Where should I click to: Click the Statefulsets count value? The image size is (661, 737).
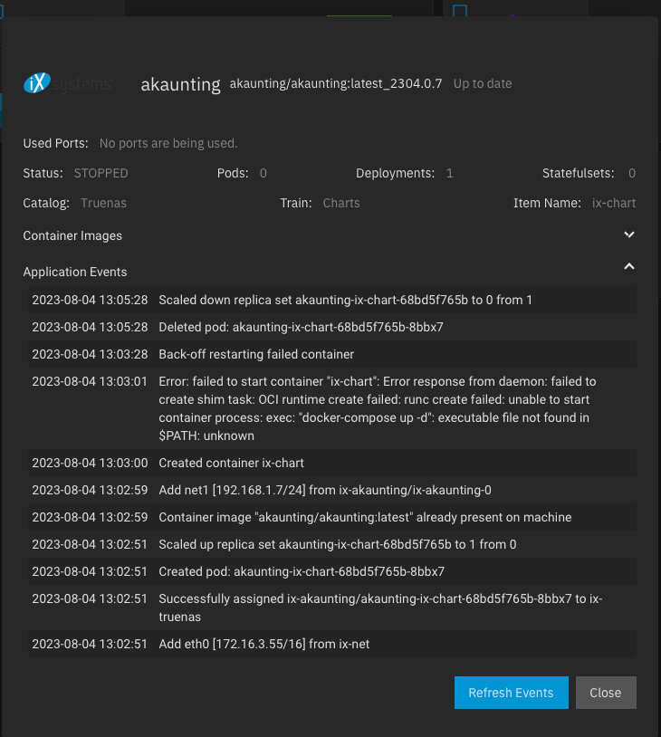coord(632,174)
